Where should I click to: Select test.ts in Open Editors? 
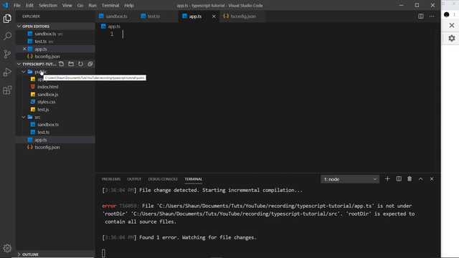coord(55,42)
